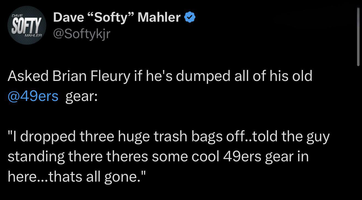Click the word "Asked" starting the tweet
Viewport: 362px width, 200px height.
coord(28,76)
